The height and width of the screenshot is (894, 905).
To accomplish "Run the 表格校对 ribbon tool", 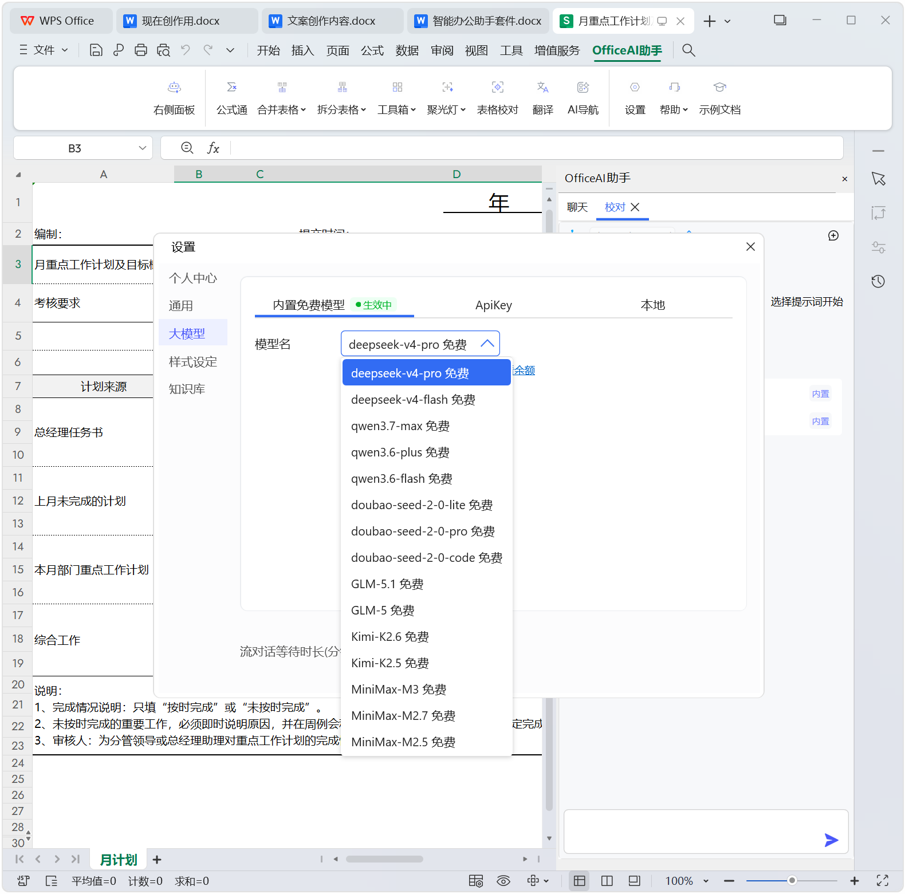I will 498,97.
